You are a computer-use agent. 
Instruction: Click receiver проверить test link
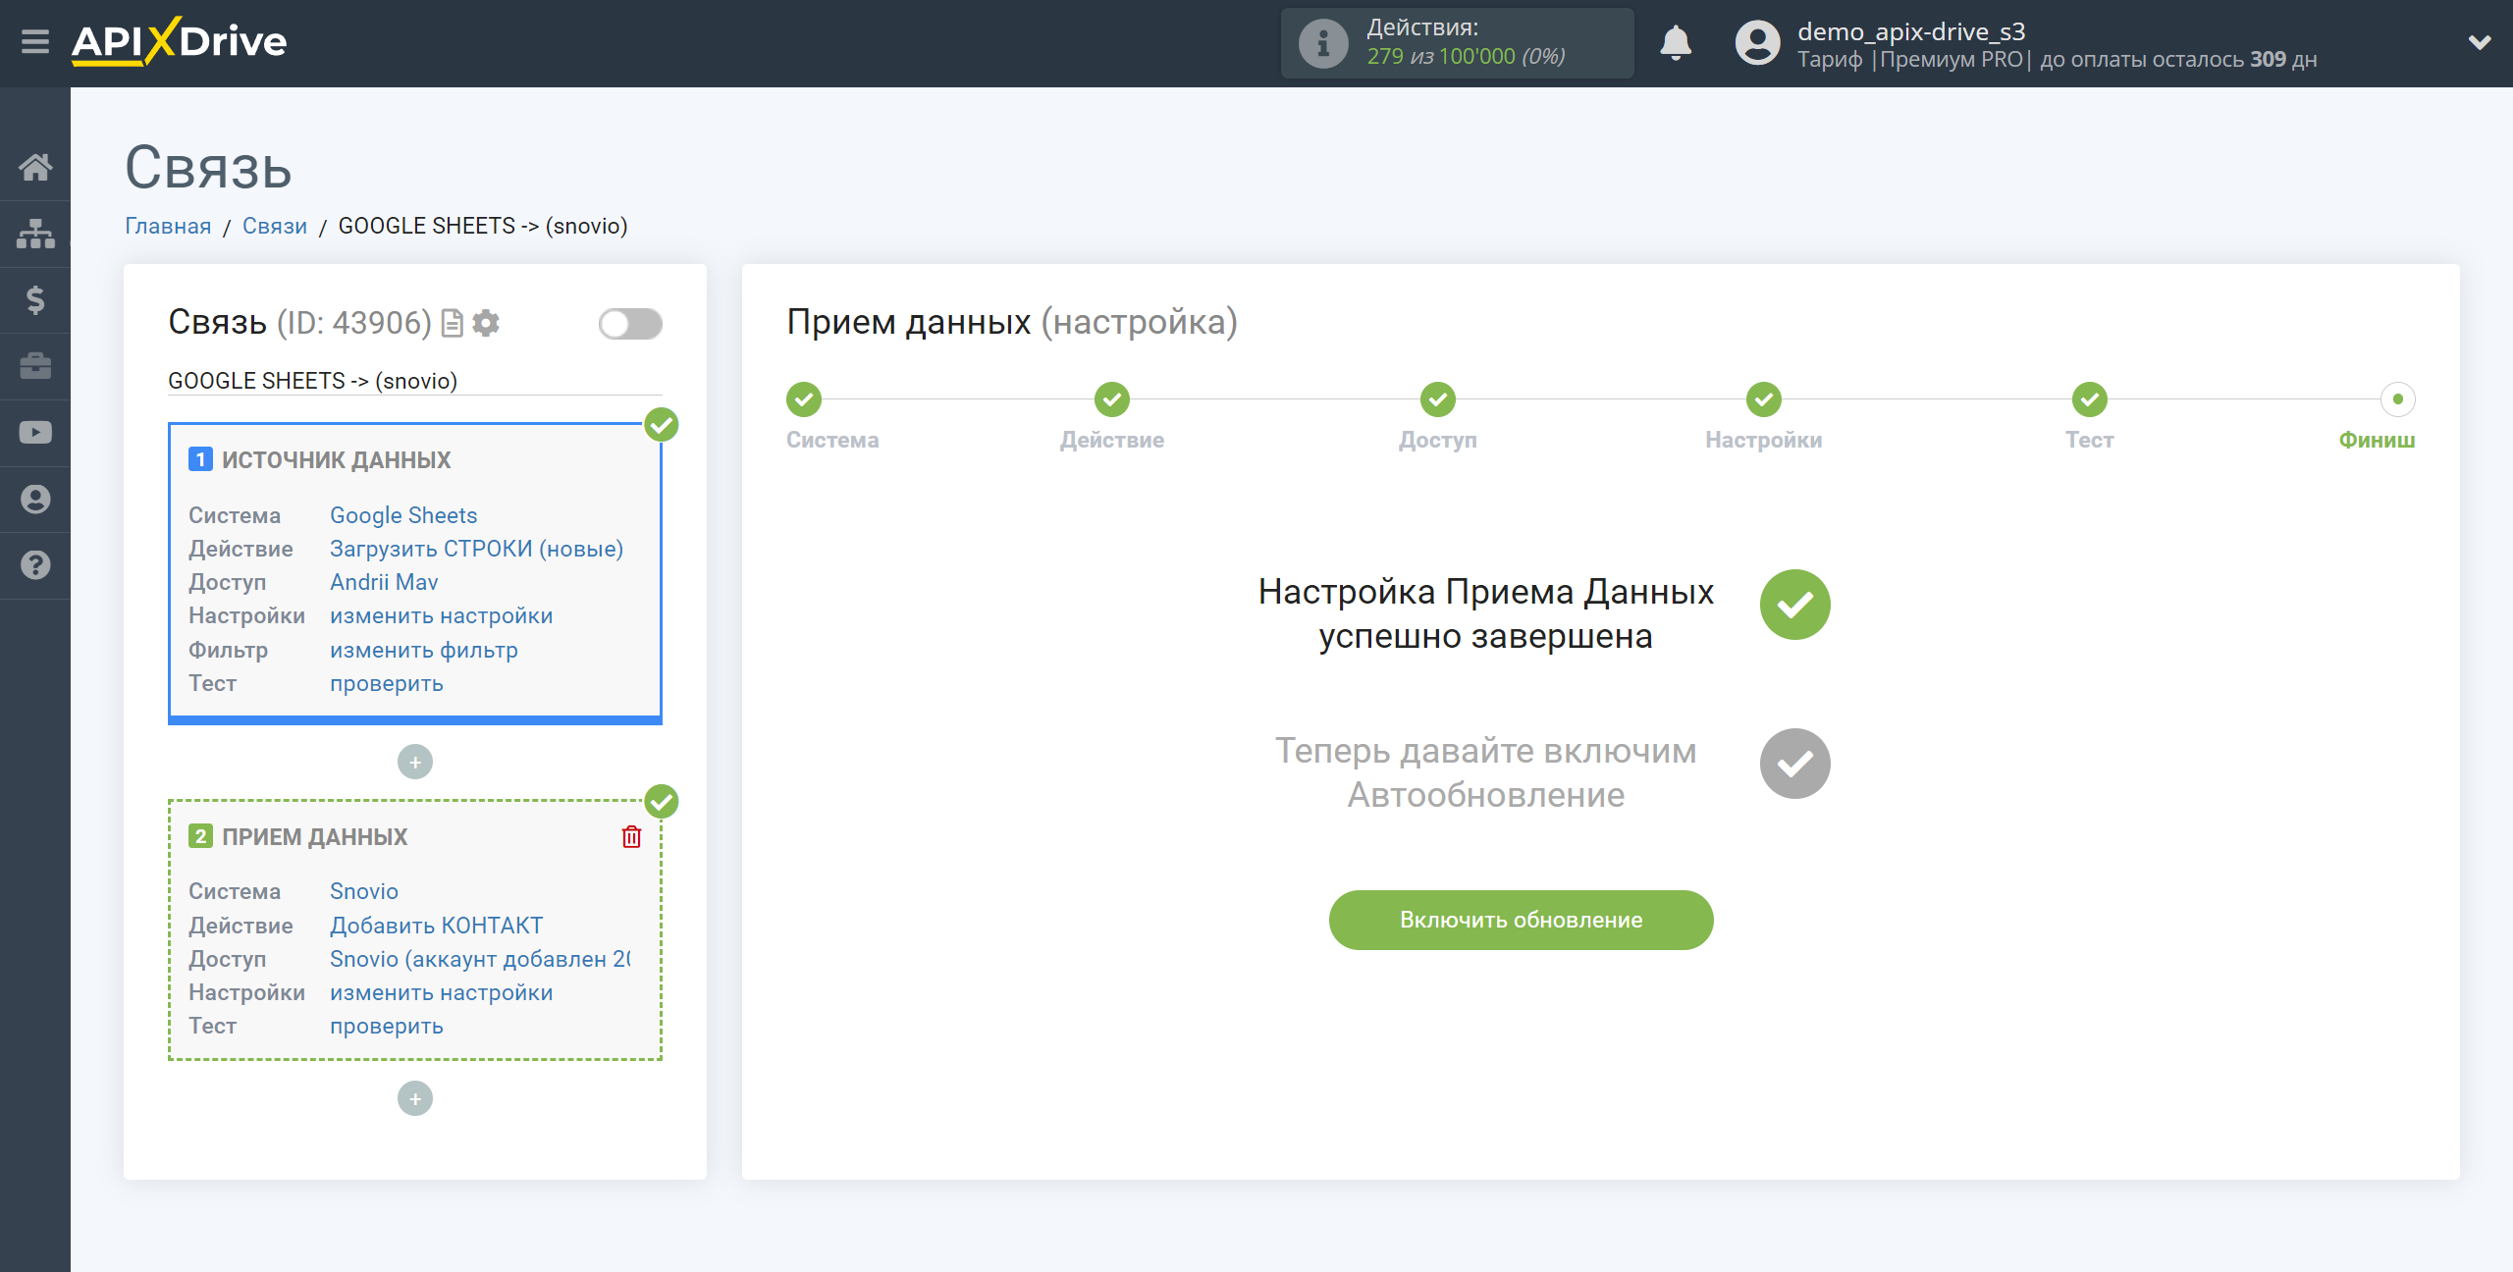coord(387,1026)
